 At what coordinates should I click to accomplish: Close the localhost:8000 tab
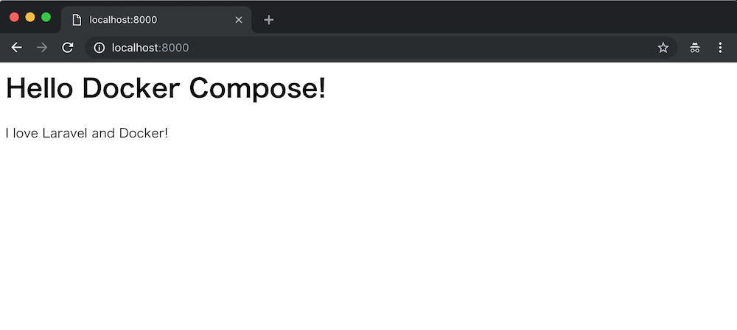point(238,20)
